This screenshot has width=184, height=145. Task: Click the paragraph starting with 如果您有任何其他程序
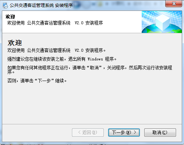90,70
